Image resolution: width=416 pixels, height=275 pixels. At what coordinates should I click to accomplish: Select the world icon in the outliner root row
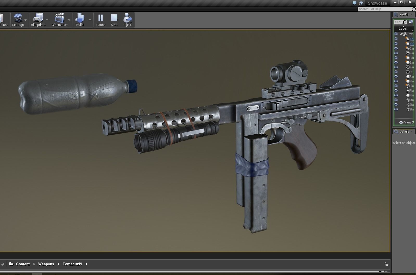click(404, 34)
